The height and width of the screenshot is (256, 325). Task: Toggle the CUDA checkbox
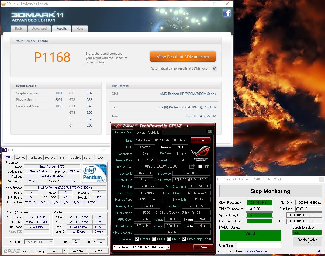pyautogui.click(x=154, y=239)
